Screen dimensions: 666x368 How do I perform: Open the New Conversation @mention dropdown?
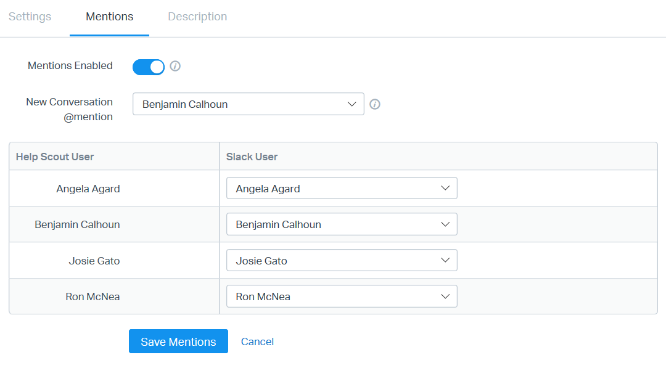[248, 104]
